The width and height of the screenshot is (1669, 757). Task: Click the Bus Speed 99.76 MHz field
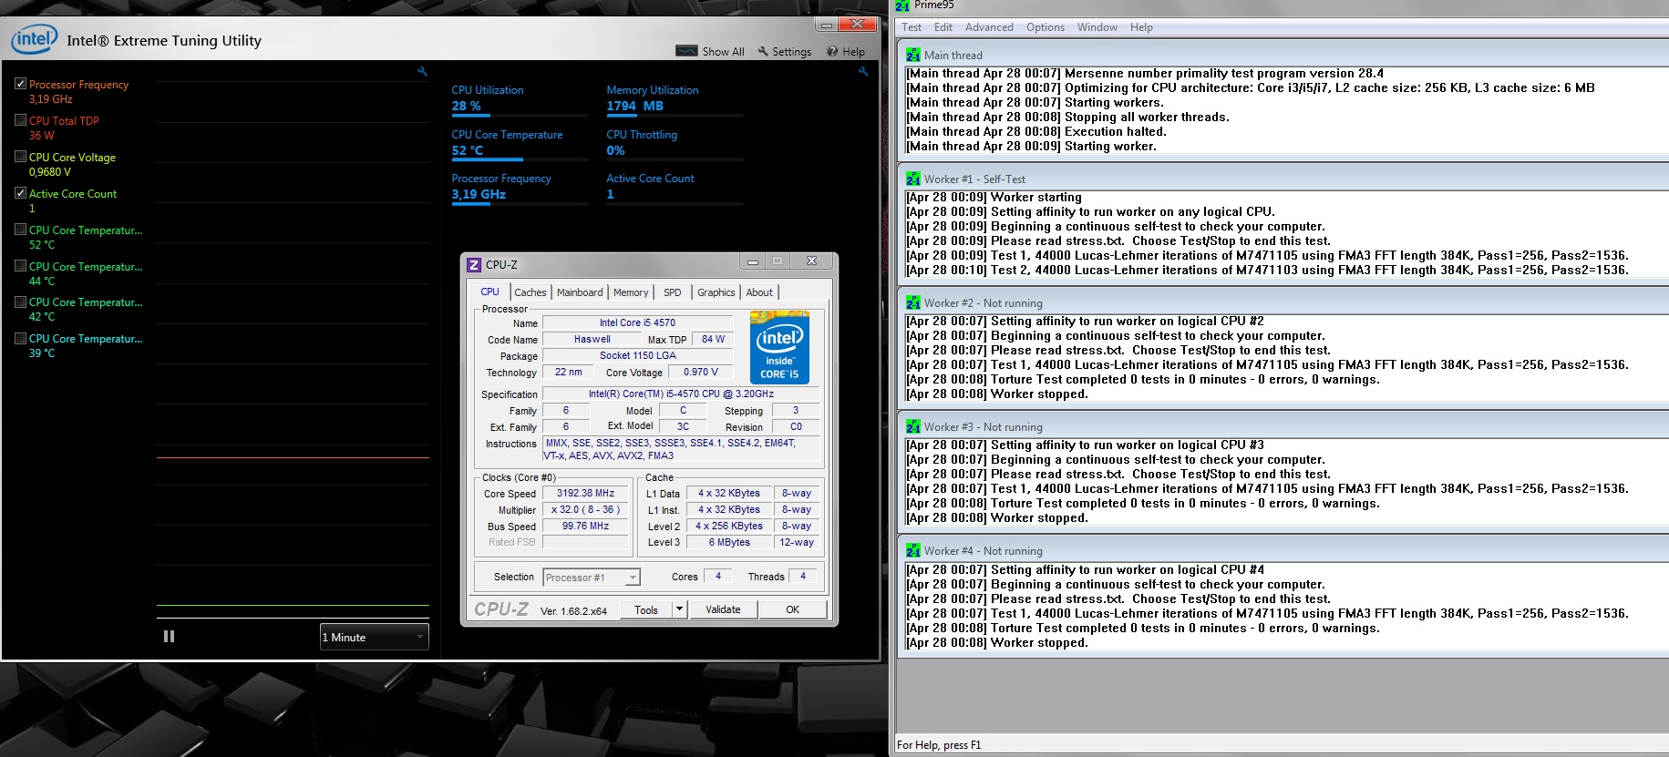click(586, 526)
